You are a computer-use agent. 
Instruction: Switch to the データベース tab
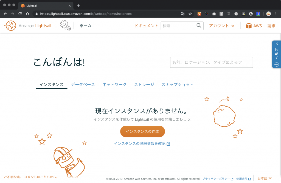[83, 85]
